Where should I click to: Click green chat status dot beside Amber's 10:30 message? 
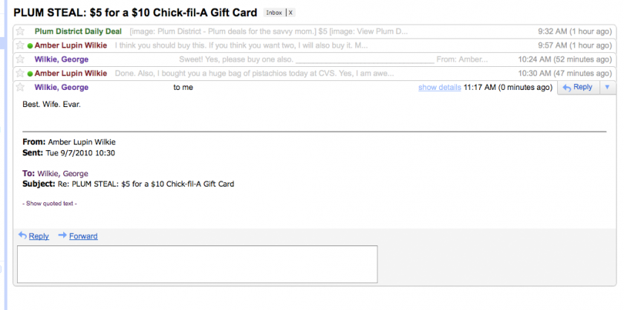coord(30,74)
